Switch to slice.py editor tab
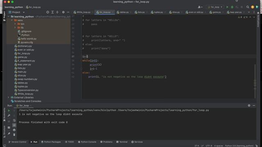This screenshot has height=147, width=262. pos(176,12)
